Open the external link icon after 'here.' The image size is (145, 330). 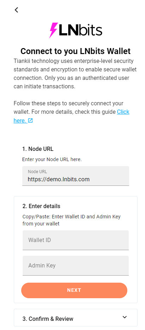pyautogui.click(x=30, y=120)
